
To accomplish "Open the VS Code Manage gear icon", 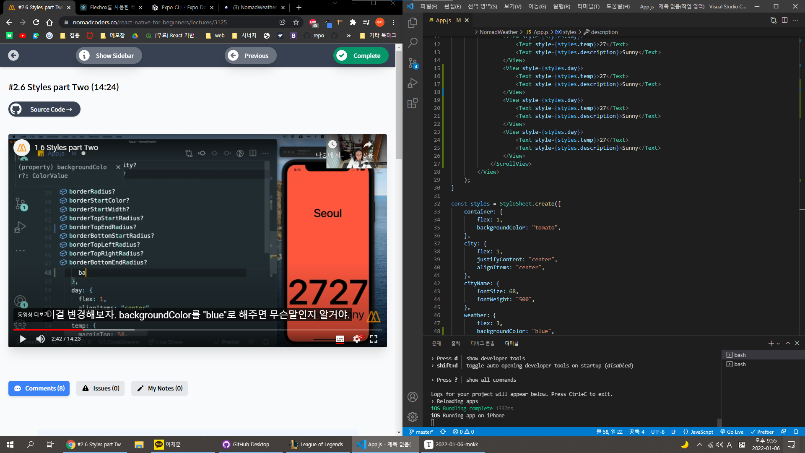I will pos(413,417).
